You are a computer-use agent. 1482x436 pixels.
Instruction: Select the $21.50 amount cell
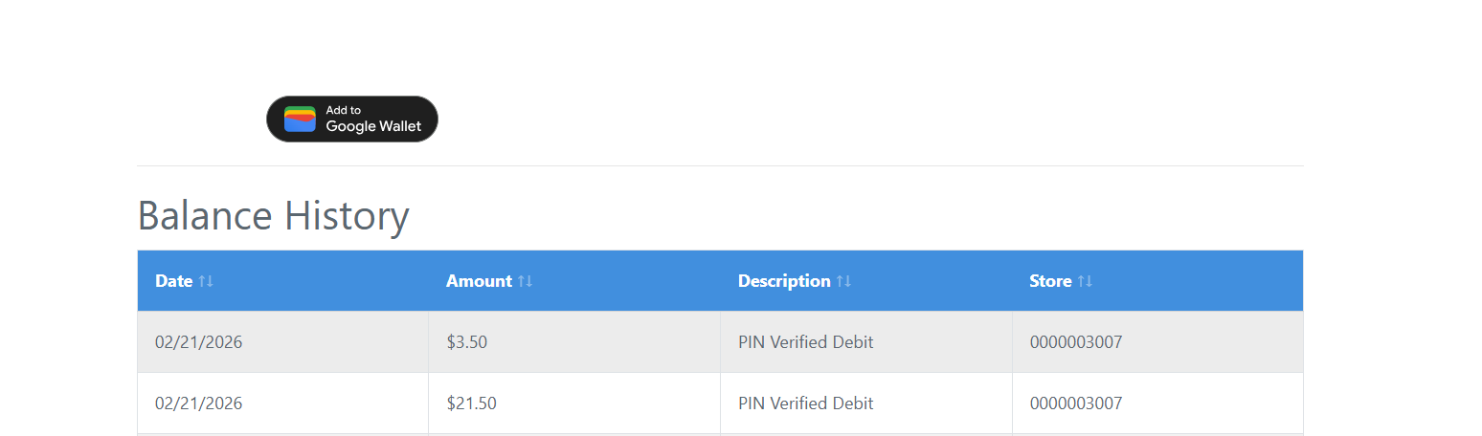point(574,403)
